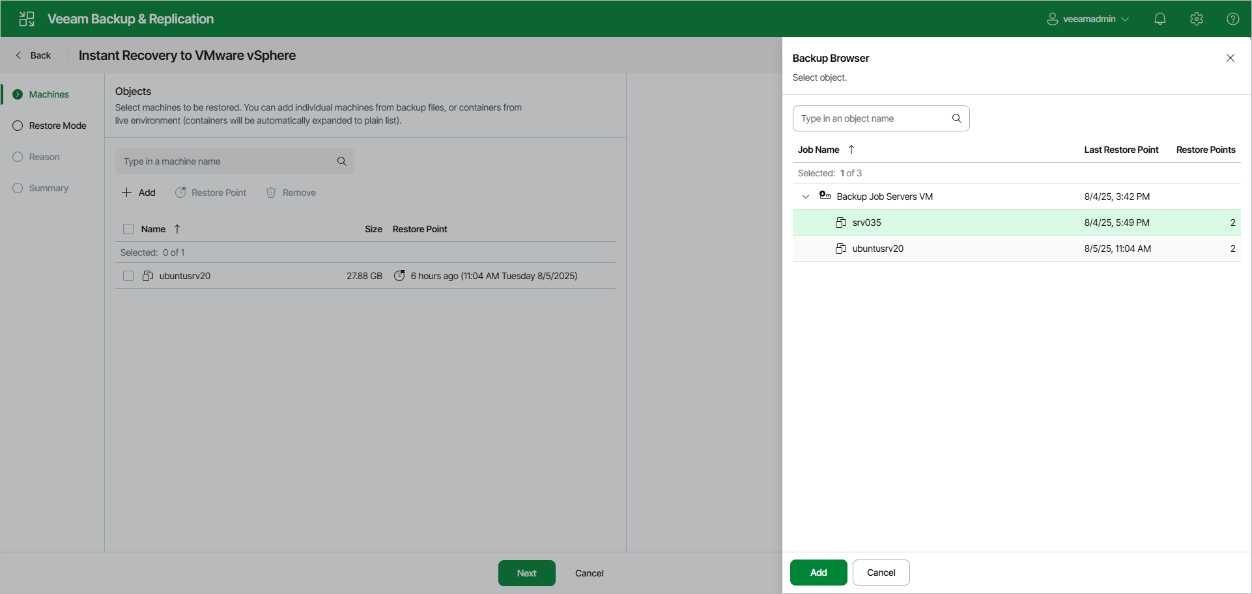Sort machines by Name column arrow
1252x594 pixels.
coord(177,229)
